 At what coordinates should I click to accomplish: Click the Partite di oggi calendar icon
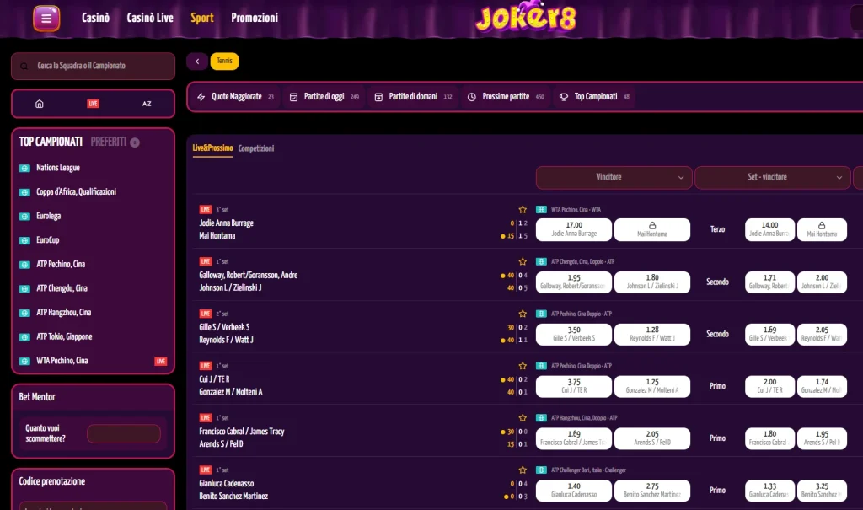pyautogui.click(x=293, y=97)
